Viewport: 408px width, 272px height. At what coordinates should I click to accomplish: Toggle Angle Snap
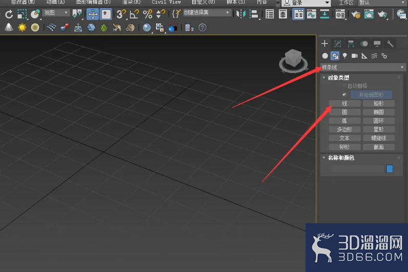click(134, 14)
